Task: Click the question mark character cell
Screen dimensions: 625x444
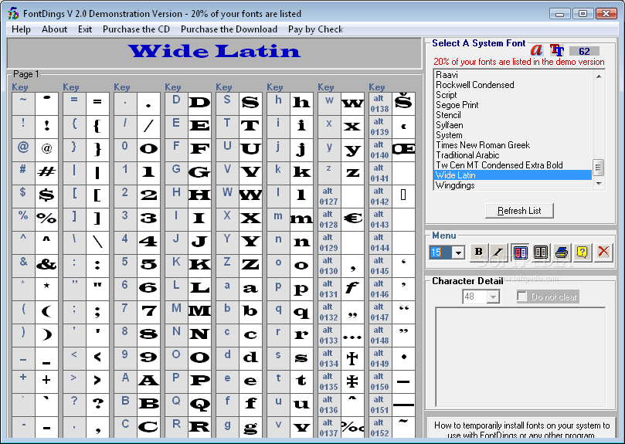Action: point(97,403)
